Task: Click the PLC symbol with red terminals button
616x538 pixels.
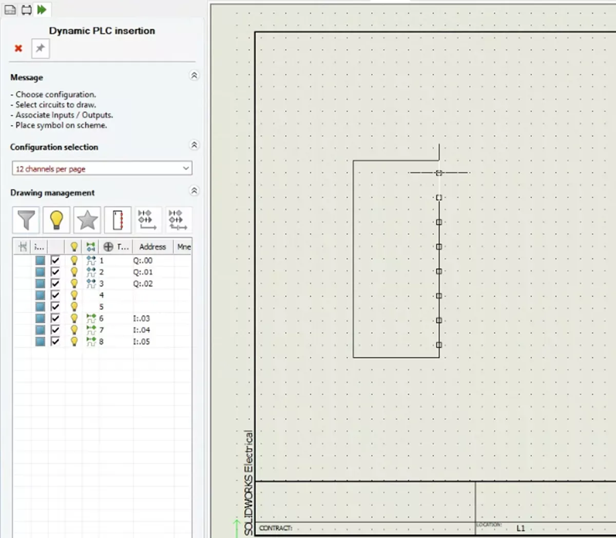Action: pos(118,220)
